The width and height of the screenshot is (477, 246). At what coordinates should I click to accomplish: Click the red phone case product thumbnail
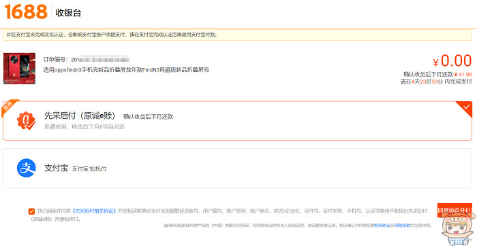tap(20, 69)
